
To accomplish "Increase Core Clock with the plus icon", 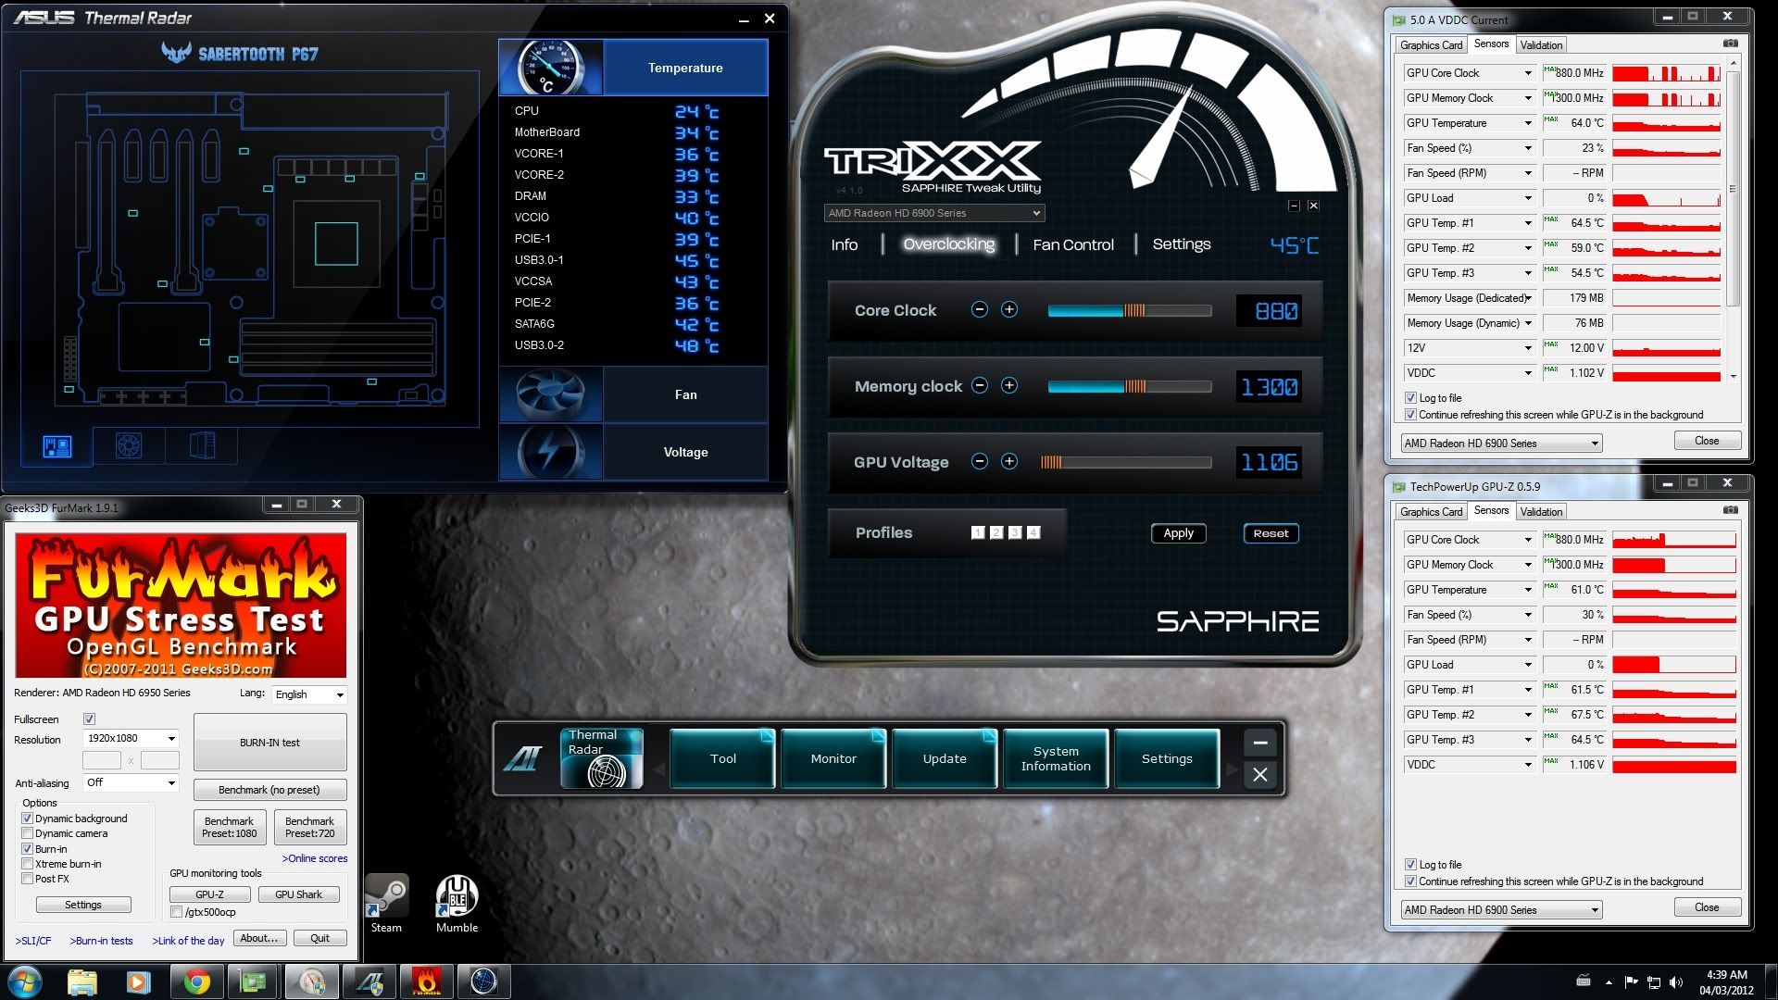I will (x=1009, y=310).
